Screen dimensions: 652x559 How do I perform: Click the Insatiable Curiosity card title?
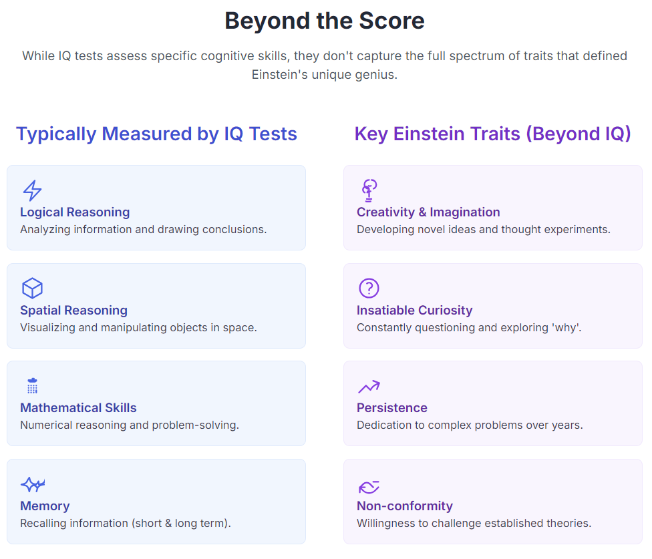pos(414,311)
